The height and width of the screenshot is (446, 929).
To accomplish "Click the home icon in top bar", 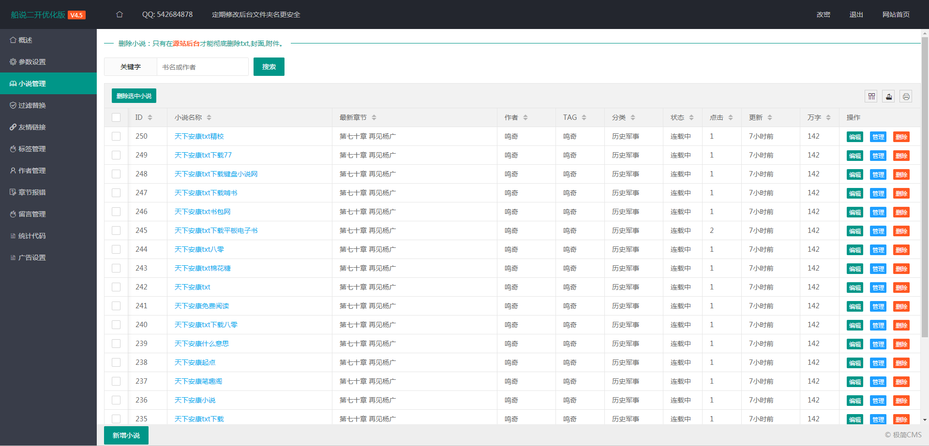I will click(120, 14).
